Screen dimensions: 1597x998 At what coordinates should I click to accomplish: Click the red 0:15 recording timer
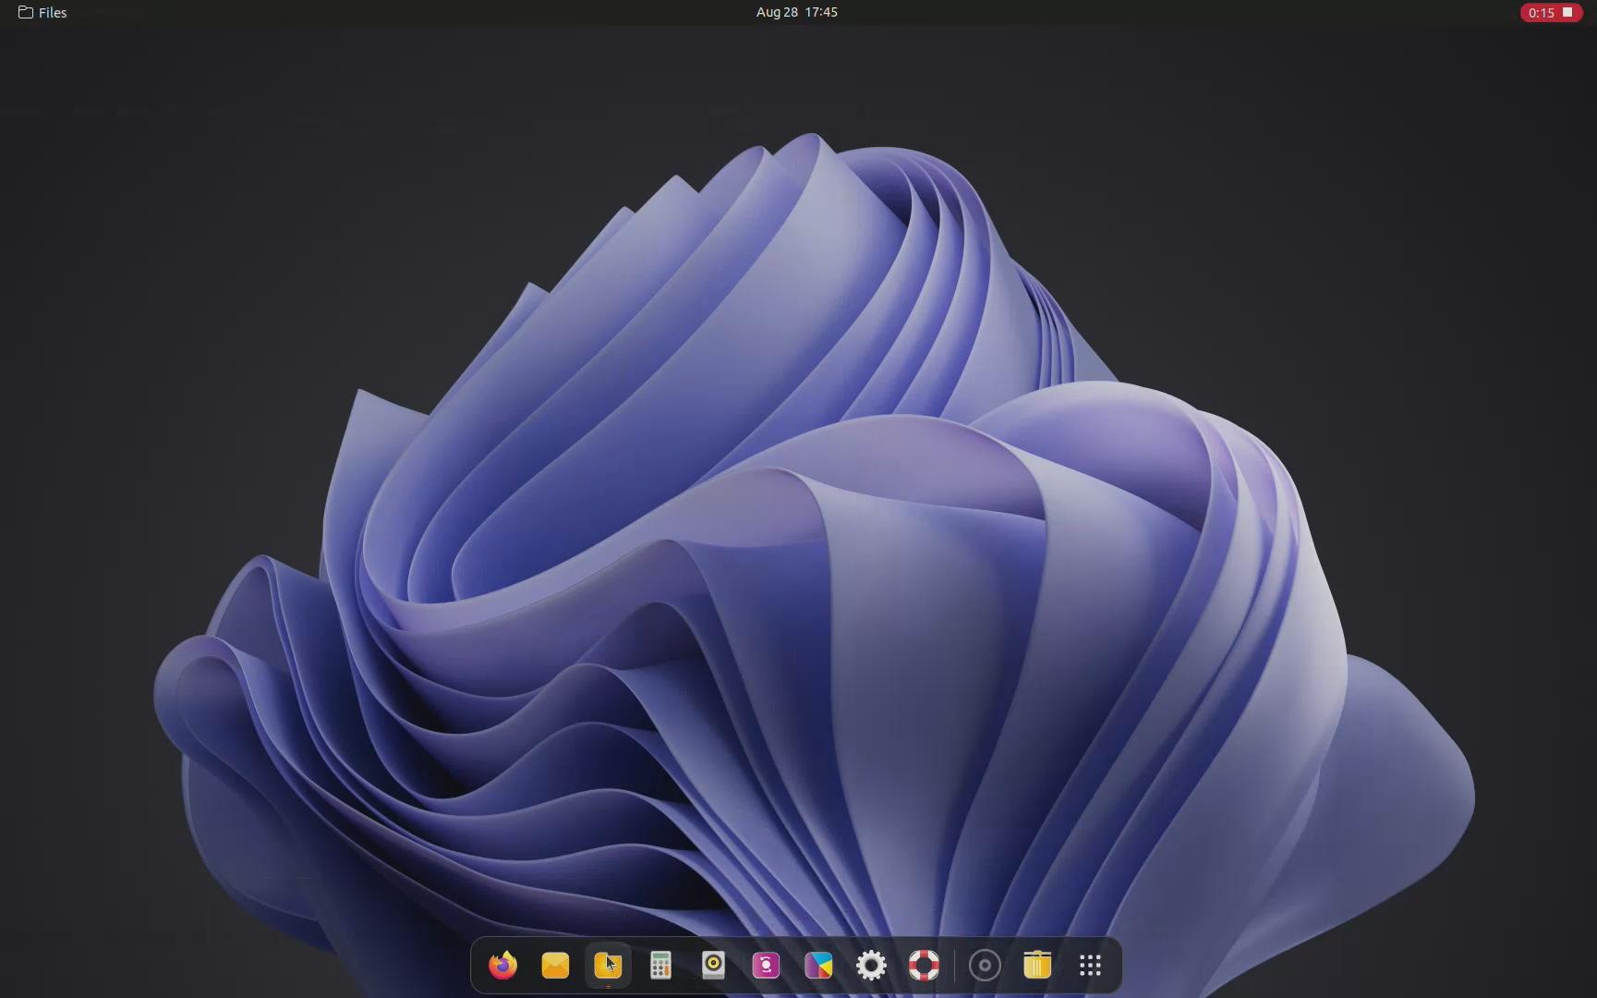pos(1540,12)
